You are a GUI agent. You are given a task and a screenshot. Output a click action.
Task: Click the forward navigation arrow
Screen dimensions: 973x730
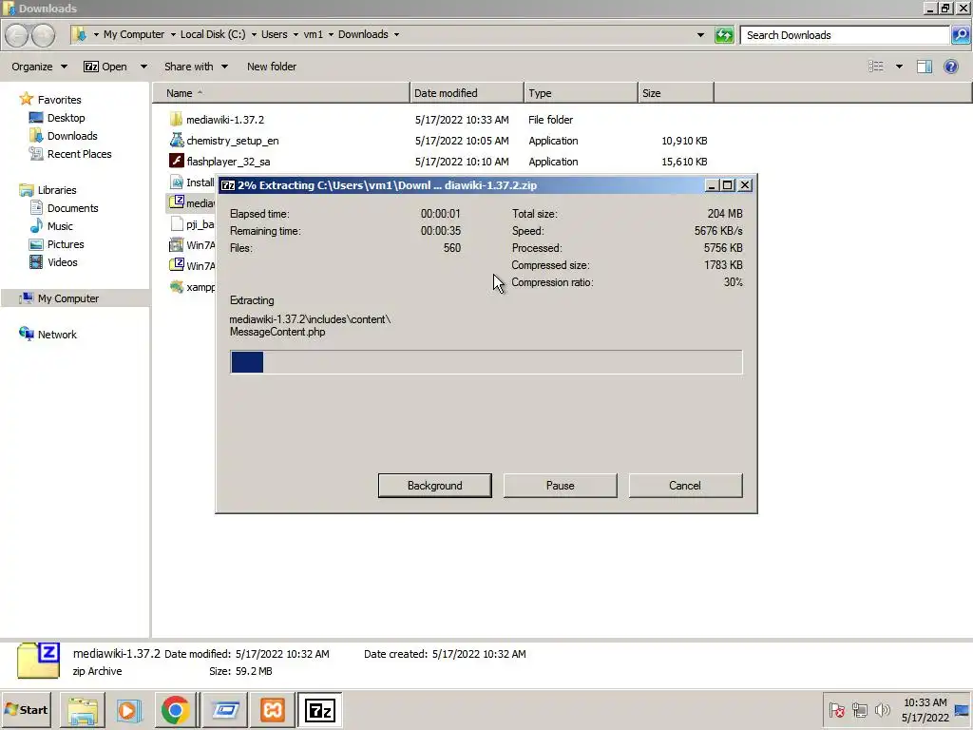click(43, 35)
